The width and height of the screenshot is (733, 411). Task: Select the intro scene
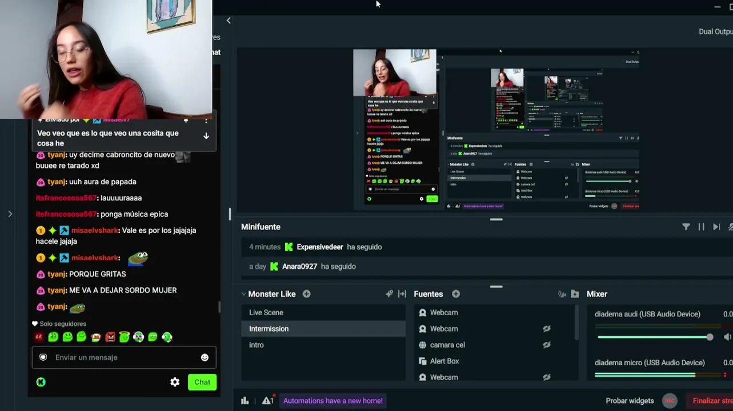point(323,345)
